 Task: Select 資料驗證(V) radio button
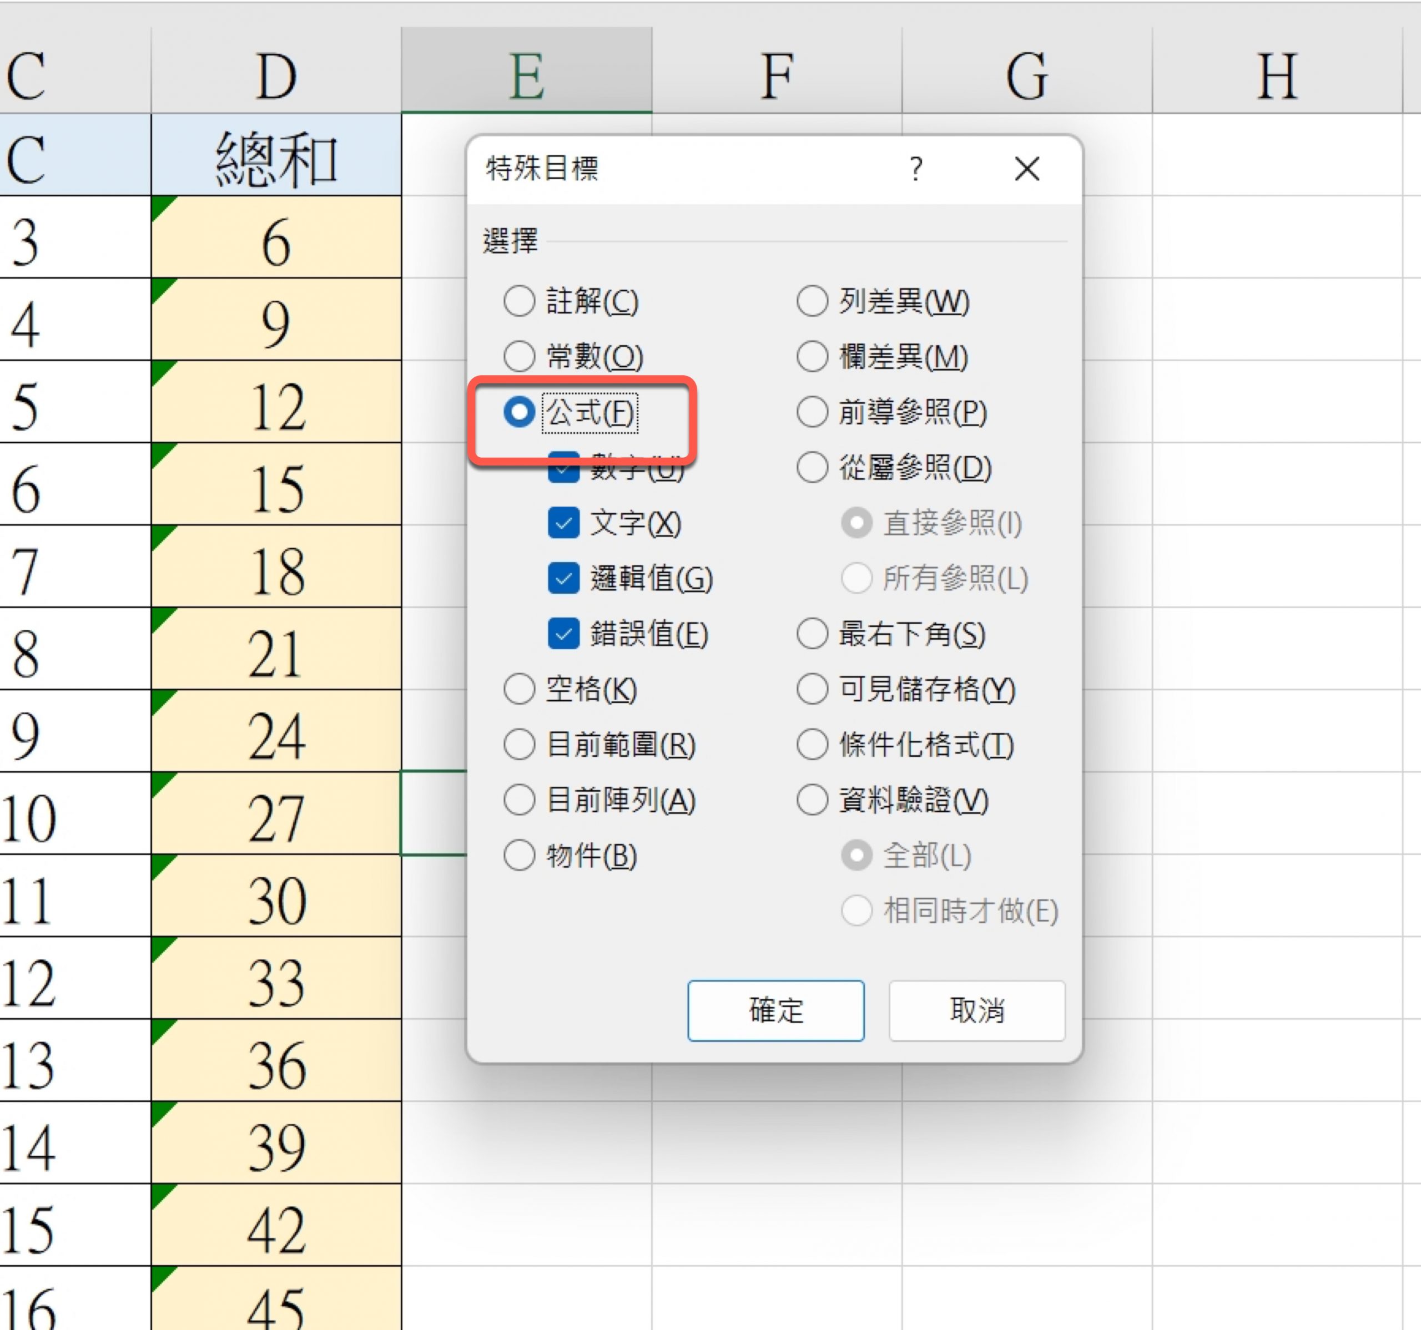click(813, 800)
